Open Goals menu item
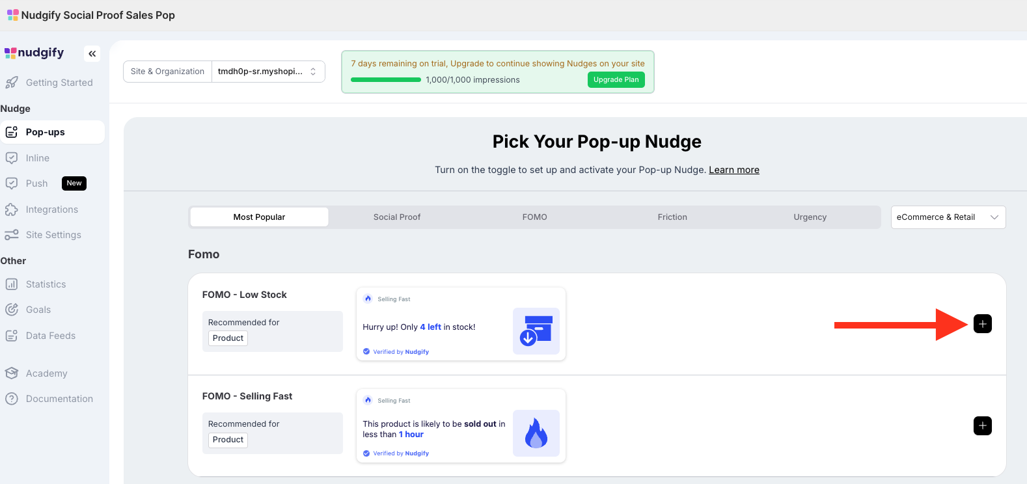This screenshot has width=1027, height=484. [52, 310]
